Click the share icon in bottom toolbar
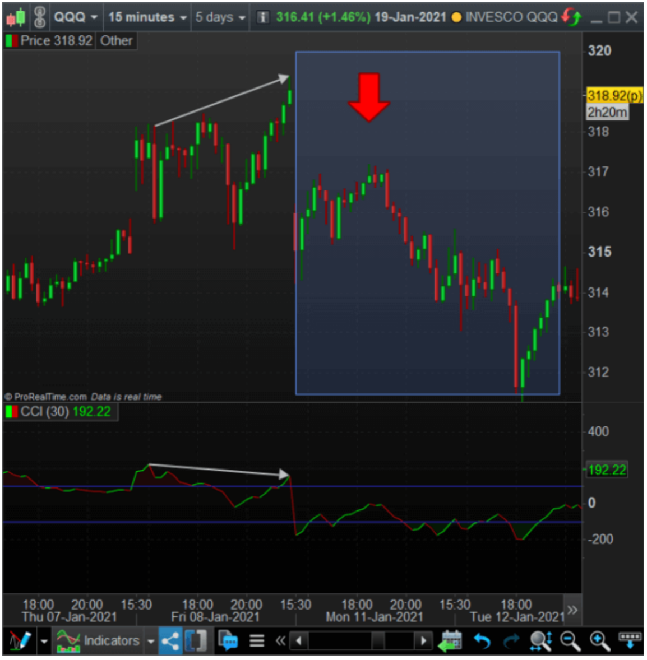 click(x=170, y=641)
